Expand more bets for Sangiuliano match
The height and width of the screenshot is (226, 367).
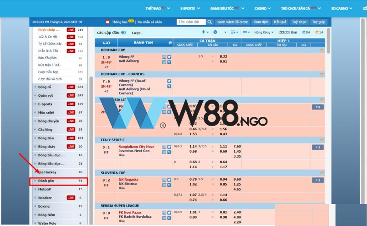pyautogui.click(x=318, y=148)
